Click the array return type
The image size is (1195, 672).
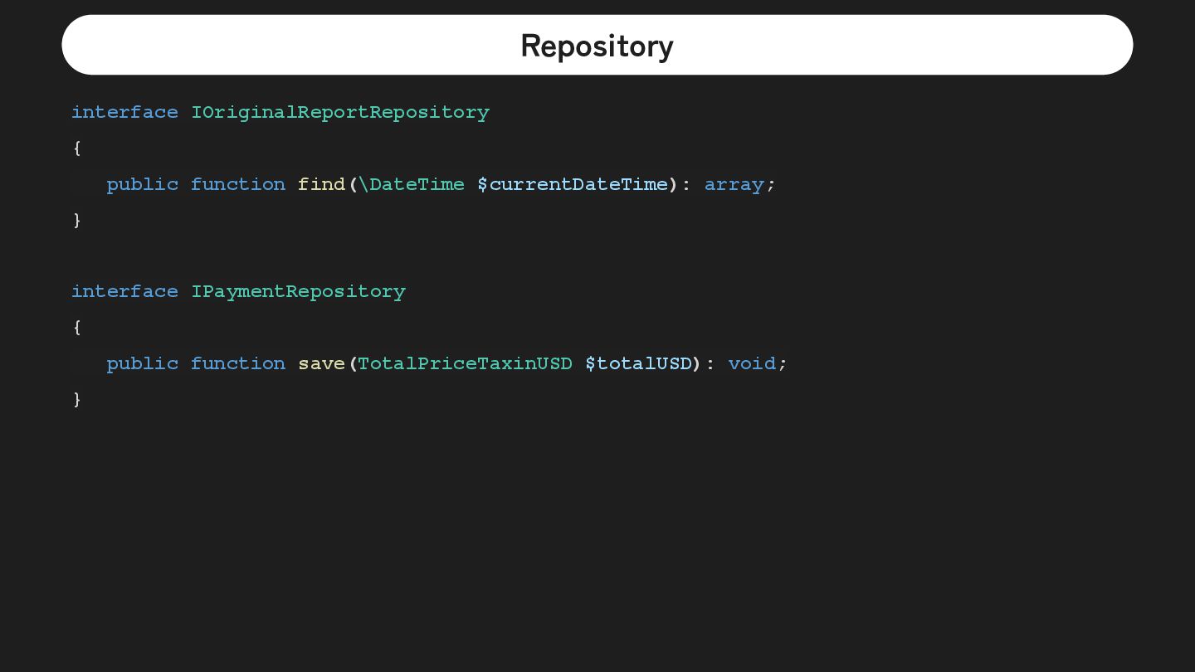click(x=734, y=185)
